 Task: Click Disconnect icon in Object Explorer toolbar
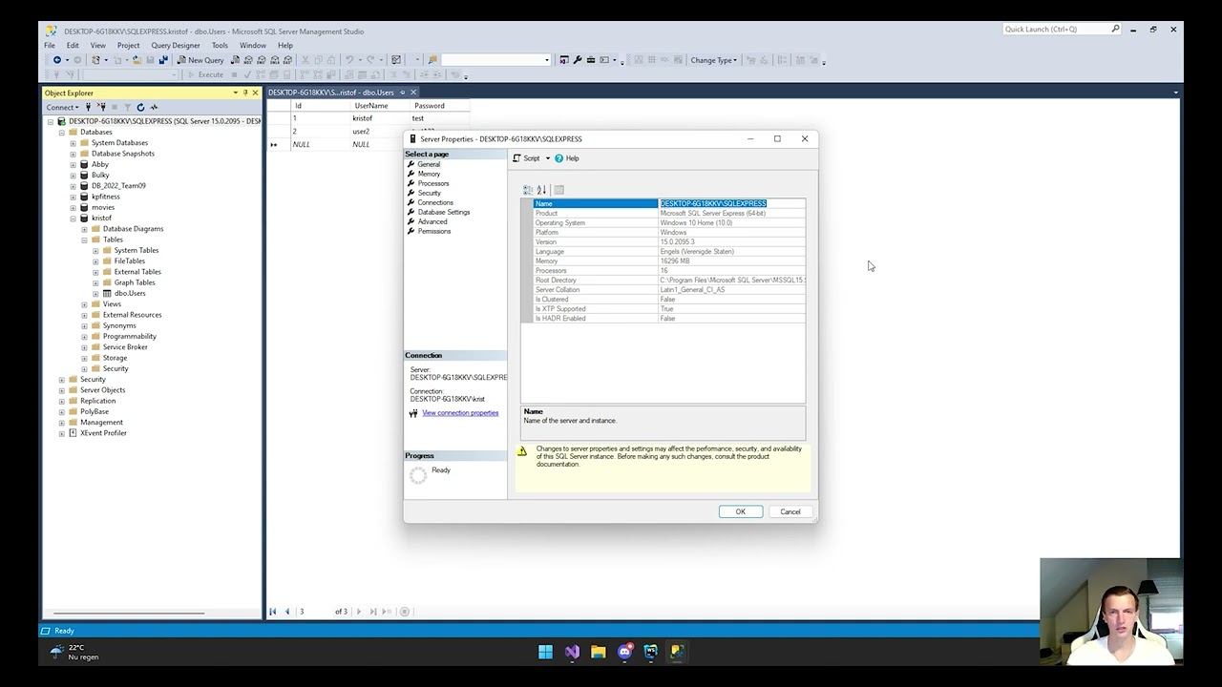coord(101,107)
